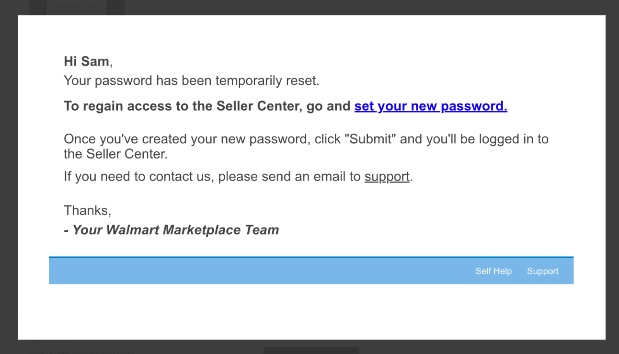619x354 pixels.
Task: Open the set your new password link
Action: click(431, 106)
